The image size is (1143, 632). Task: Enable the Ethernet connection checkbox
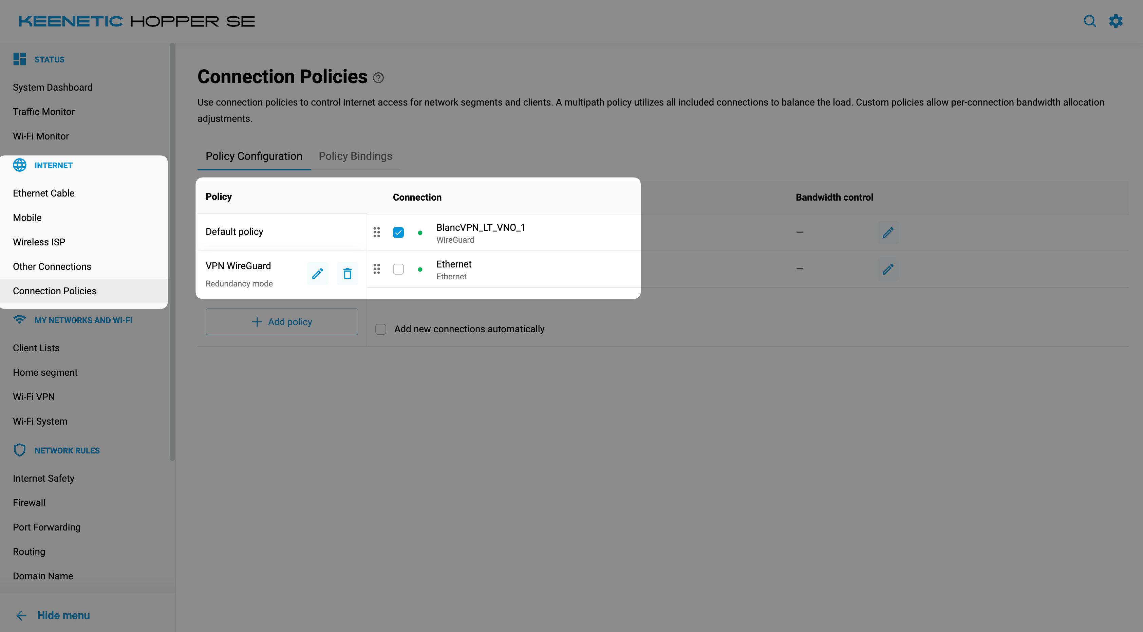pos(398,269)
